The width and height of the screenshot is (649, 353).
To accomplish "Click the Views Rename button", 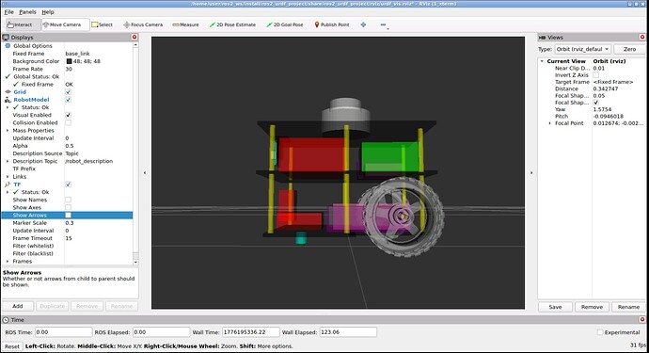I will pyautogui.click(x=628, y=307).
